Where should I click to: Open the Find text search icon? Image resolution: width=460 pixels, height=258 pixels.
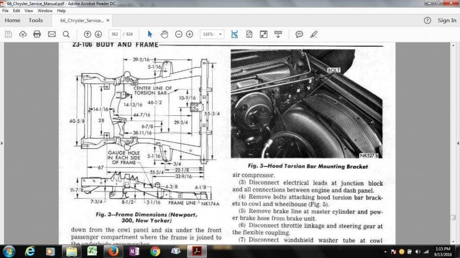[66, 34]
